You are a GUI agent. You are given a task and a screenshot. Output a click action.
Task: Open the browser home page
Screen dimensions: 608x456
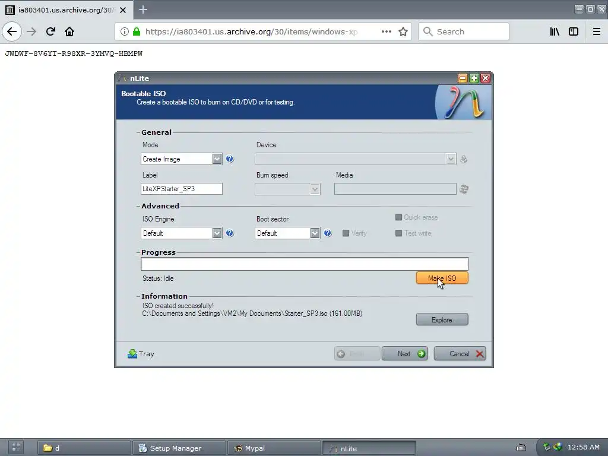[x=69, y=31]
